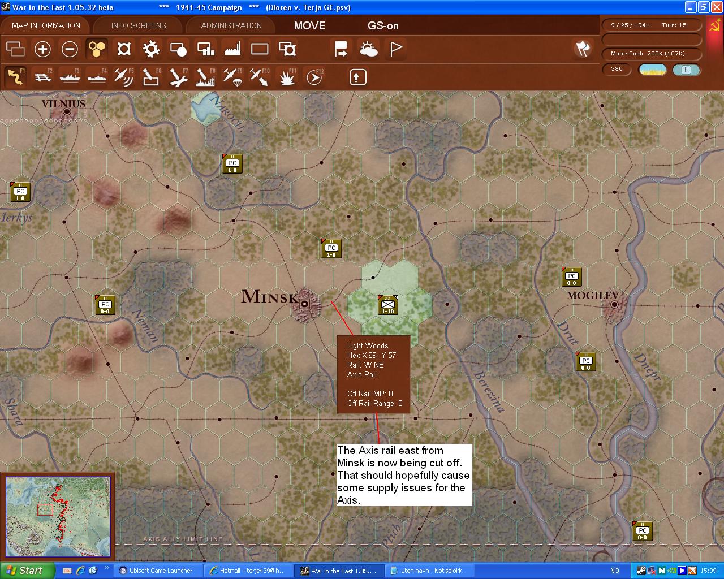Click the blue pill counter showing 0
This screenshot has width=724, height=579.
pyautogui.click(x=686, y=70)
